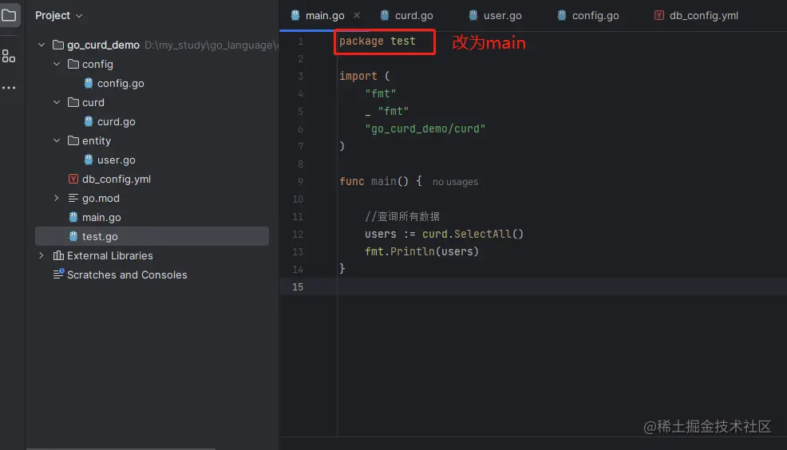This screenshot has height=450, width=787.
Task: Click the gopher icon on main.go tab
Action: coord(295,15)
